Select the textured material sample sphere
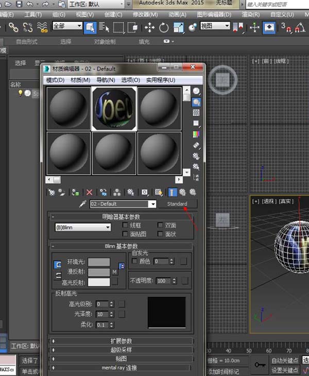Viewport: 309px width, 376px height. pyautogui.click(x=114, y=108)
